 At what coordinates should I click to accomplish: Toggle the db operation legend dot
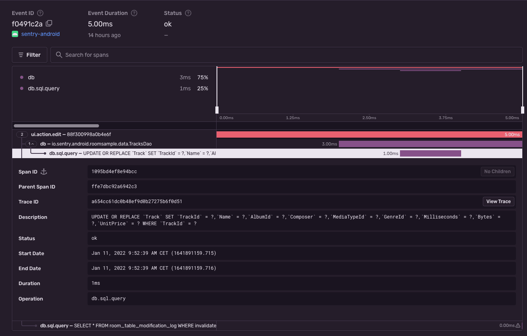tap(22, 77)
